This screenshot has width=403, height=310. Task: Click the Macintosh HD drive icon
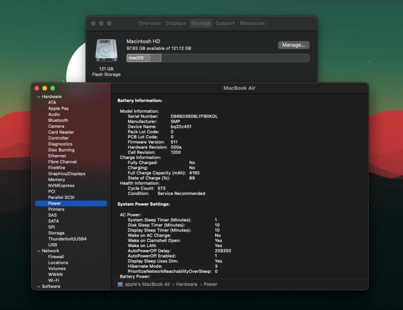point(106,51)
